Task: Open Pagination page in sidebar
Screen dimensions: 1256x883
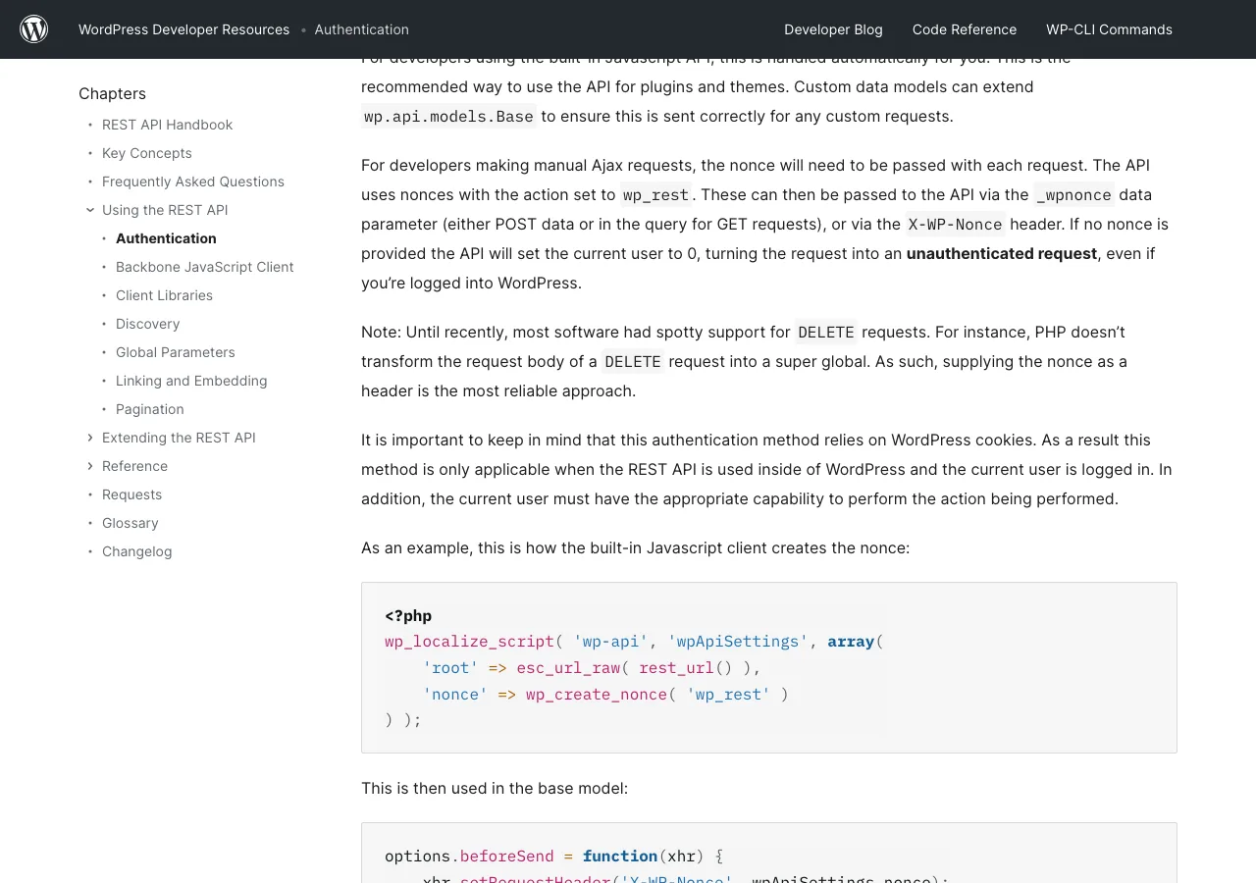Action: 149,409
